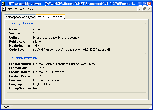Select the Assembly Information tab

(51, 16)
